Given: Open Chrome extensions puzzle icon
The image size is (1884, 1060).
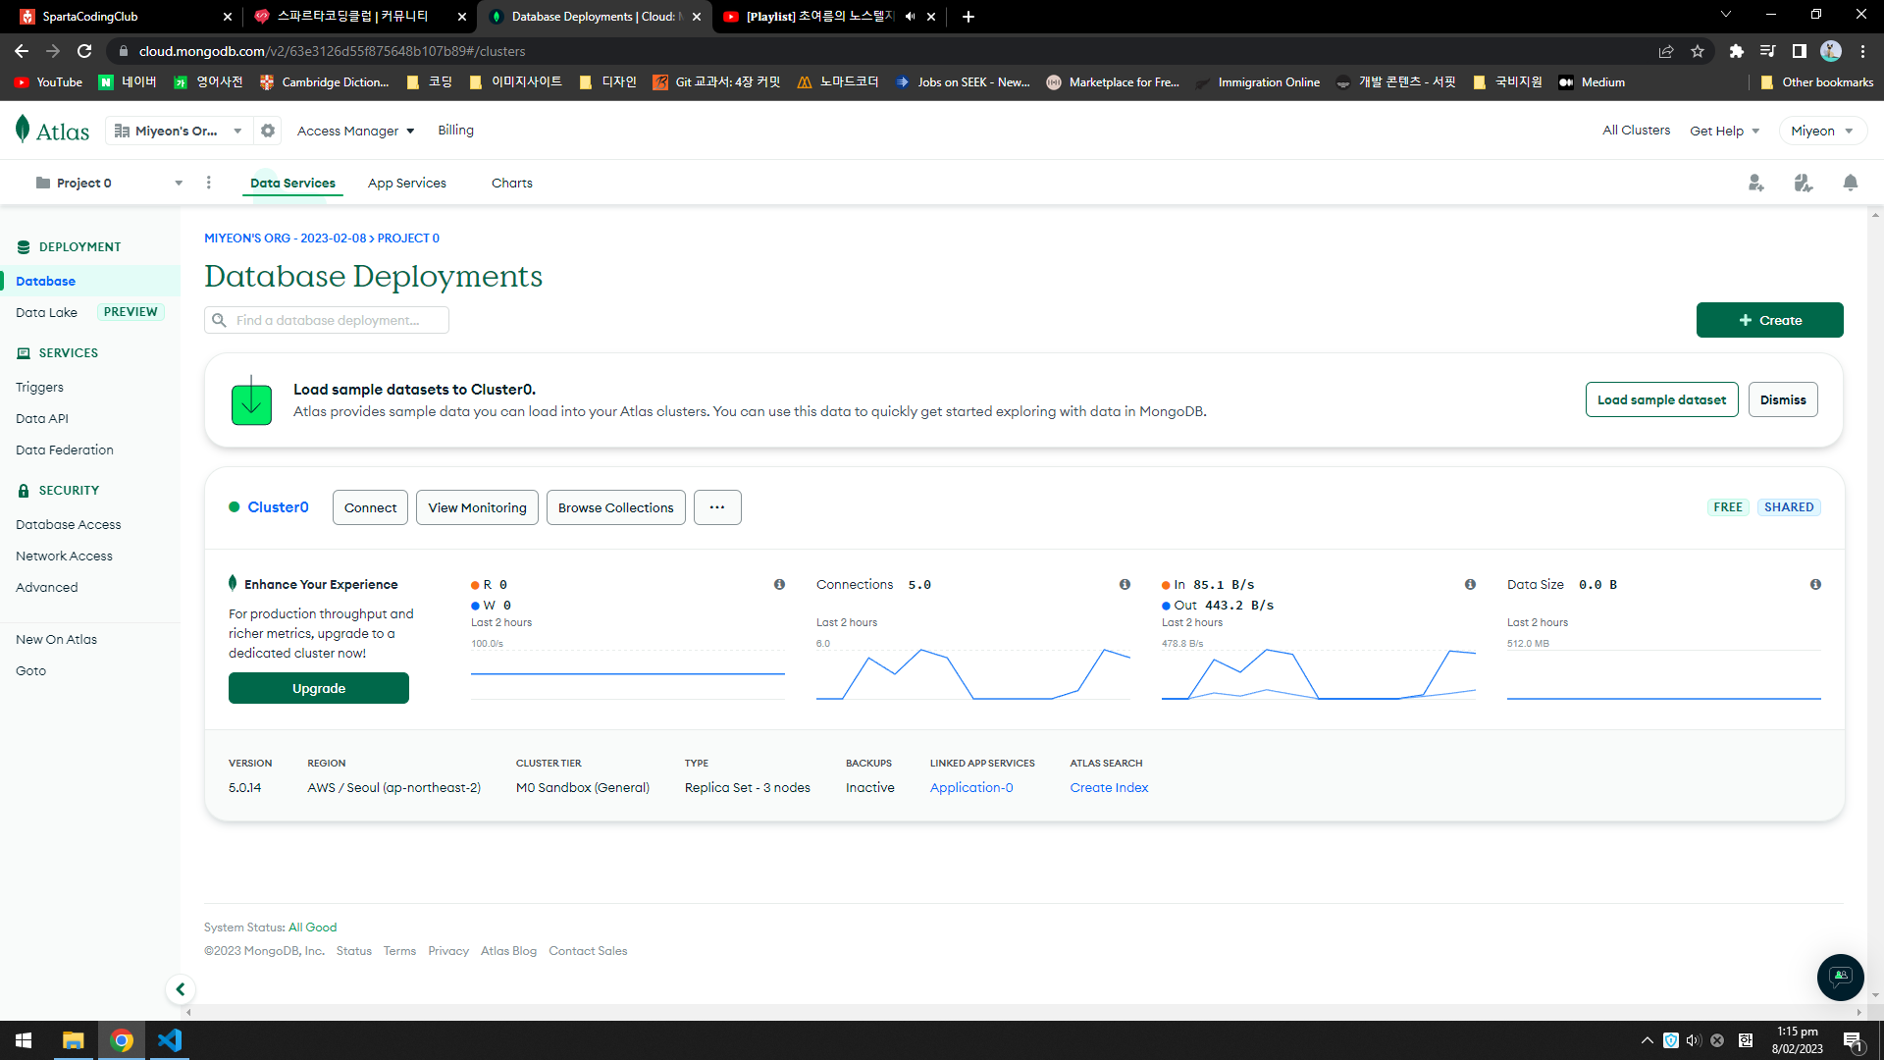Looking at the screenshot, I should [x=1736, y=51].
